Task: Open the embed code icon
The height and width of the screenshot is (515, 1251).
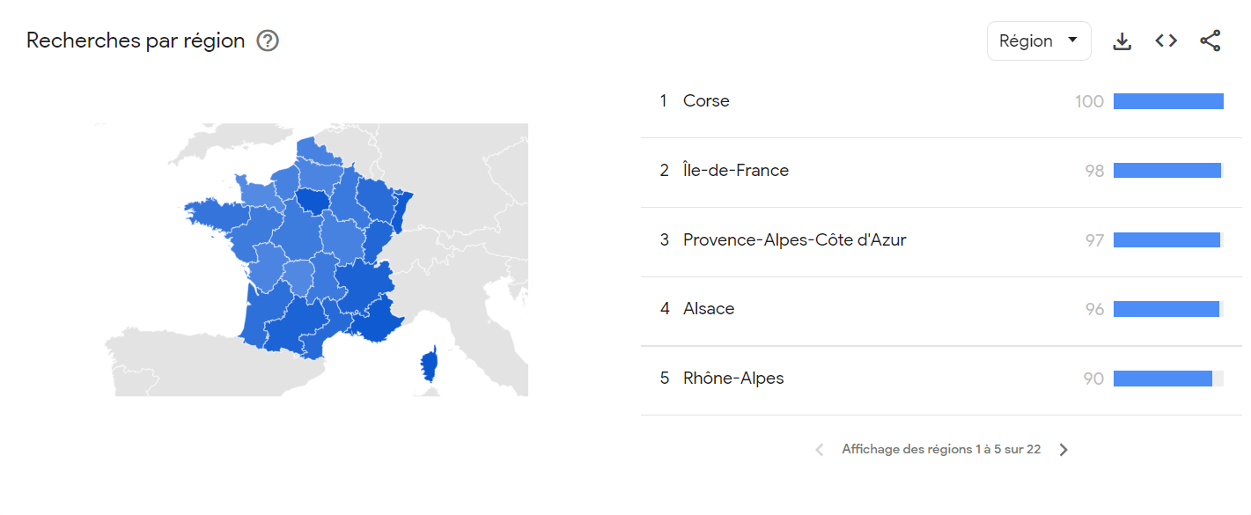Action: (1165, 40)
